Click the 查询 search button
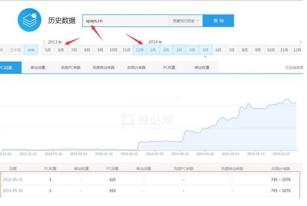Screen dimensions: 307x206 coord(218,21)
